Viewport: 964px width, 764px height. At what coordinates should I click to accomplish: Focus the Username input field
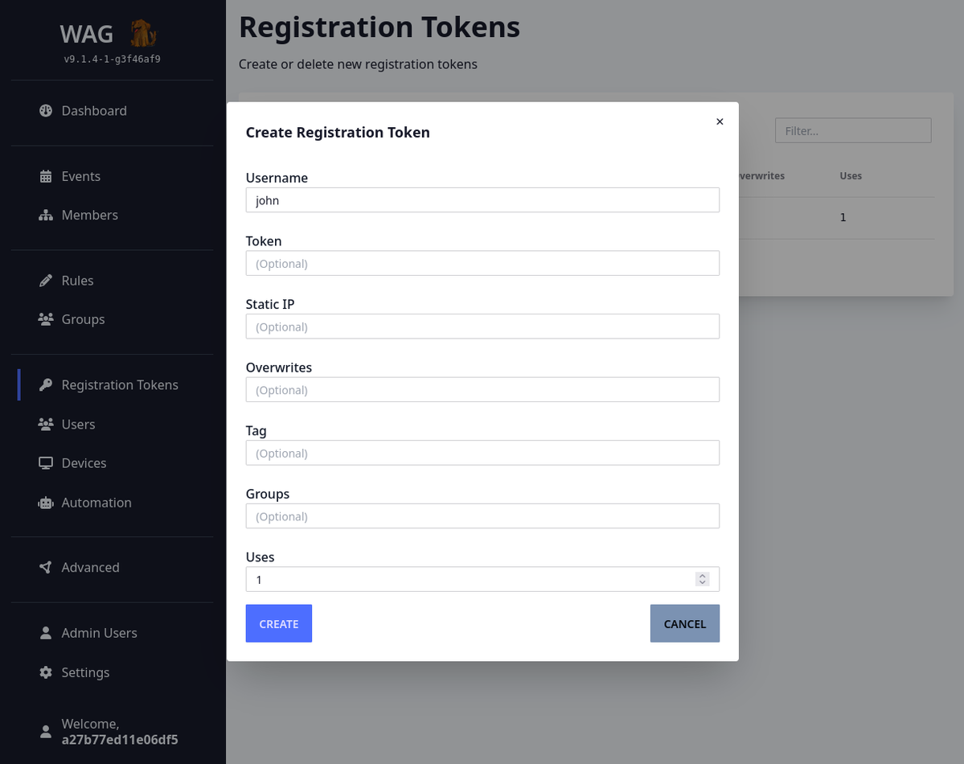482,200
